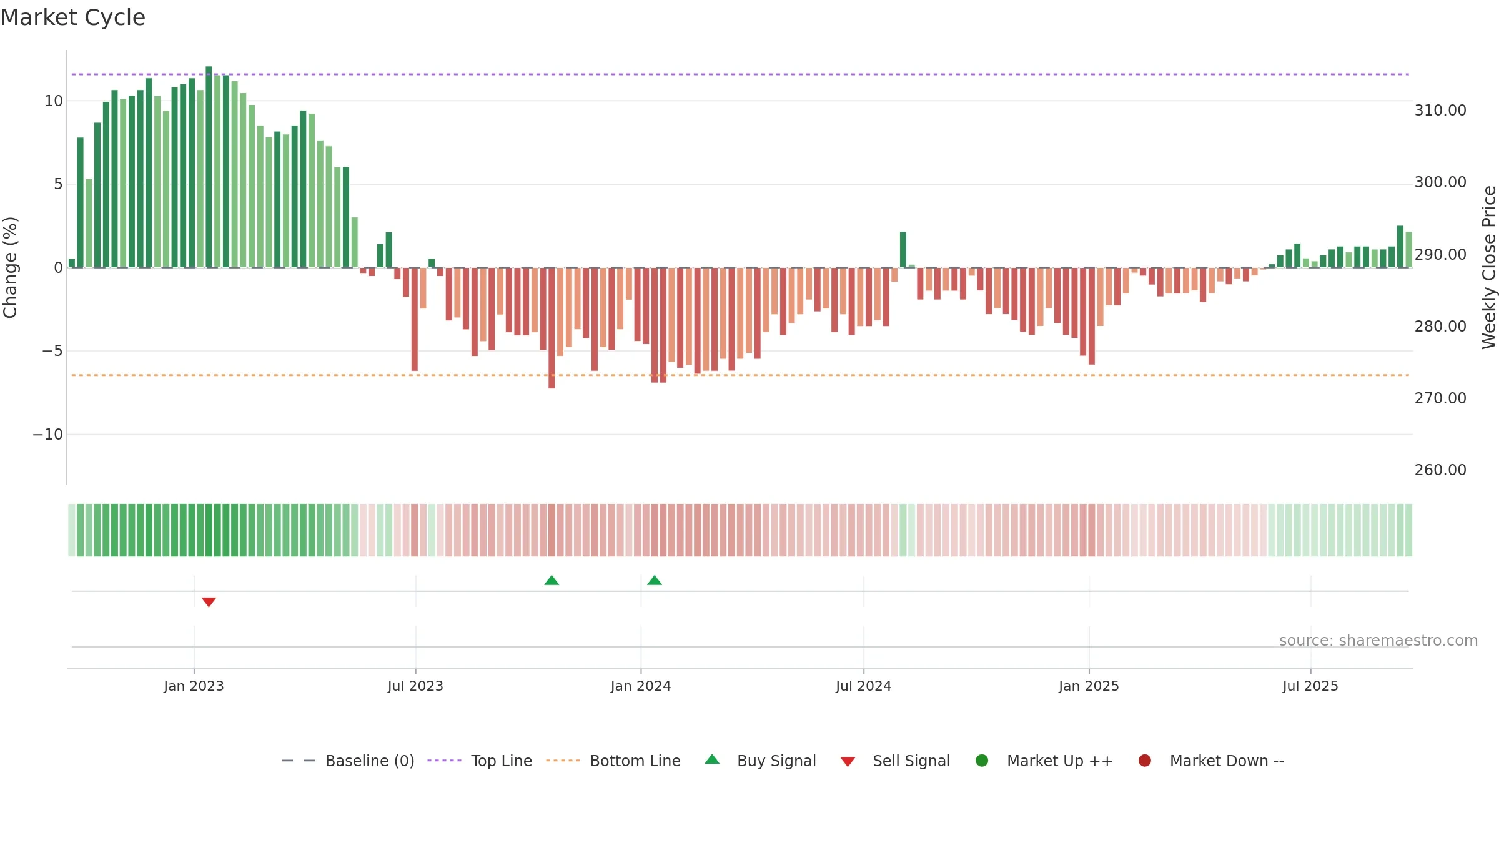Click the Buy Signal legend triangle icon

(x=712, y=759)
